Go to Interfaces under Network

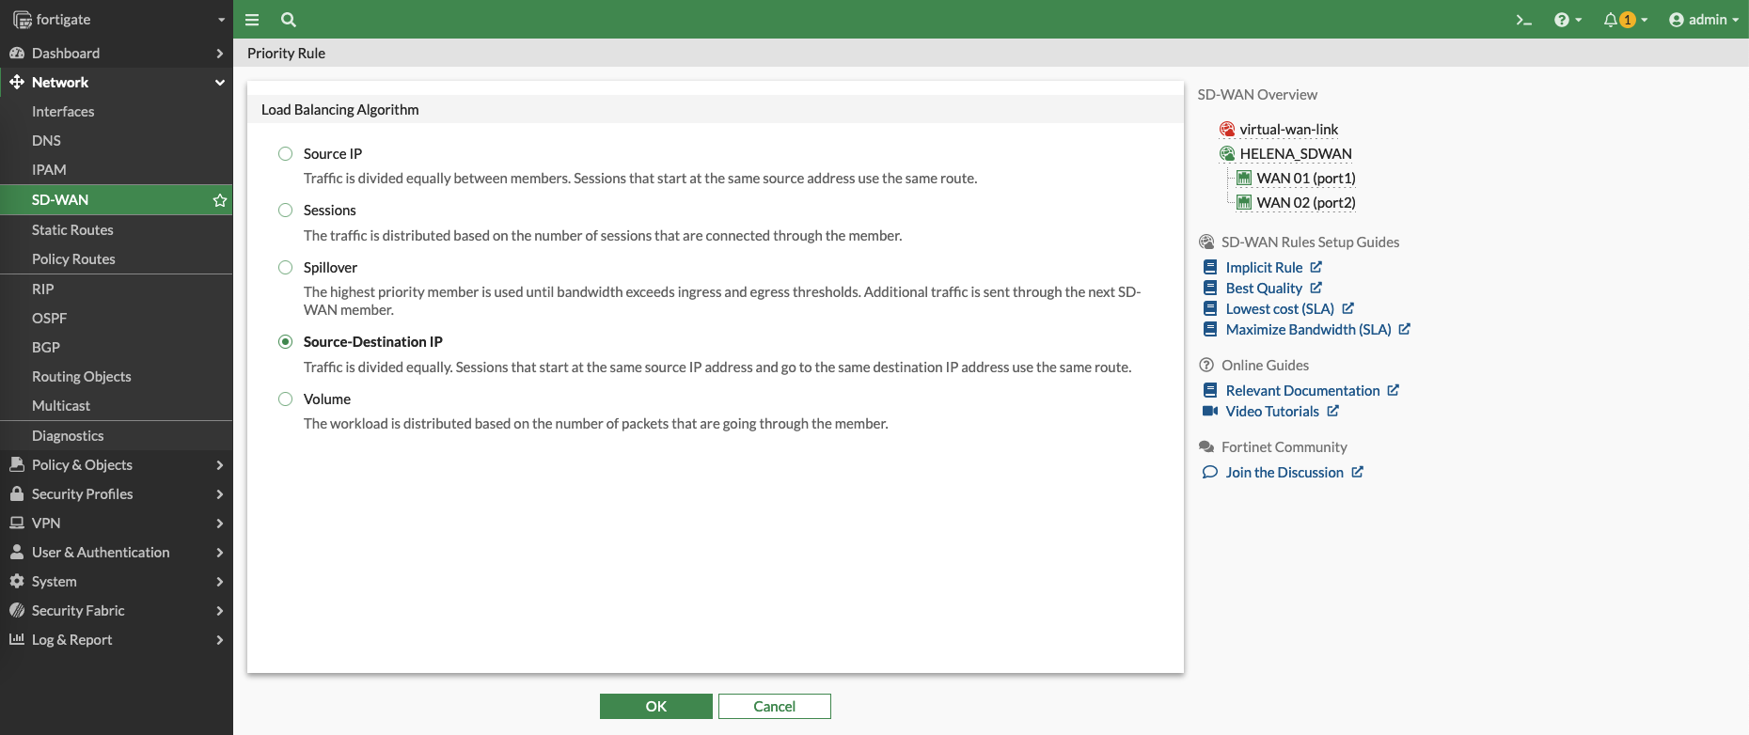(x=63, y=112)
